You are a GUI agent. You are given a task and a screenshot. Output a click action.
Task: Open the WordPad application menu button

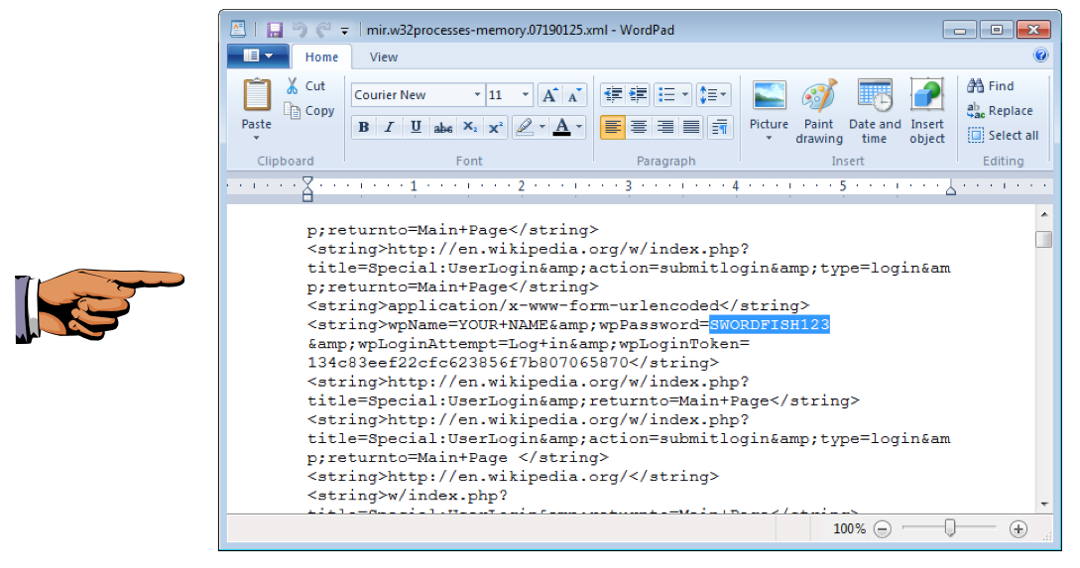pos(258,56)
